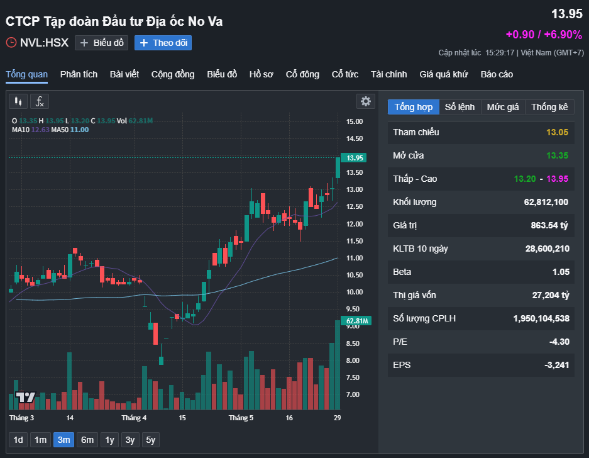Open the Biểu đồ navigation tab
Screen dimensions: 589x458
(222, 74)
